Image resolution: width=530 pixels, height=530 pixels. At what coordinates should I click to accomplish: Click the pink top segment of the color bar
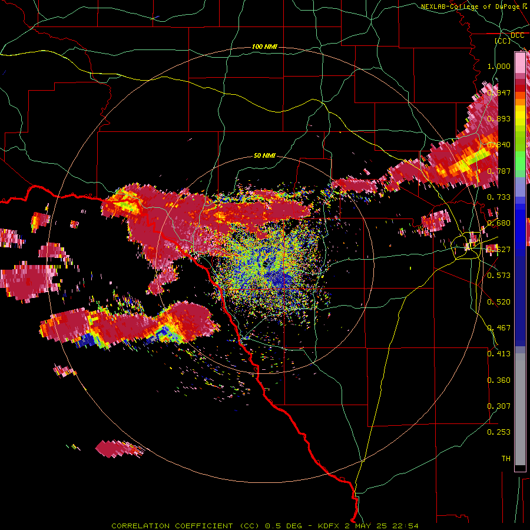[520, 62]
